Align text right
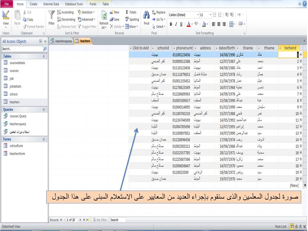The width and height of the screenshot is (308, 231). pyautogui.click(x=224, y=24)
